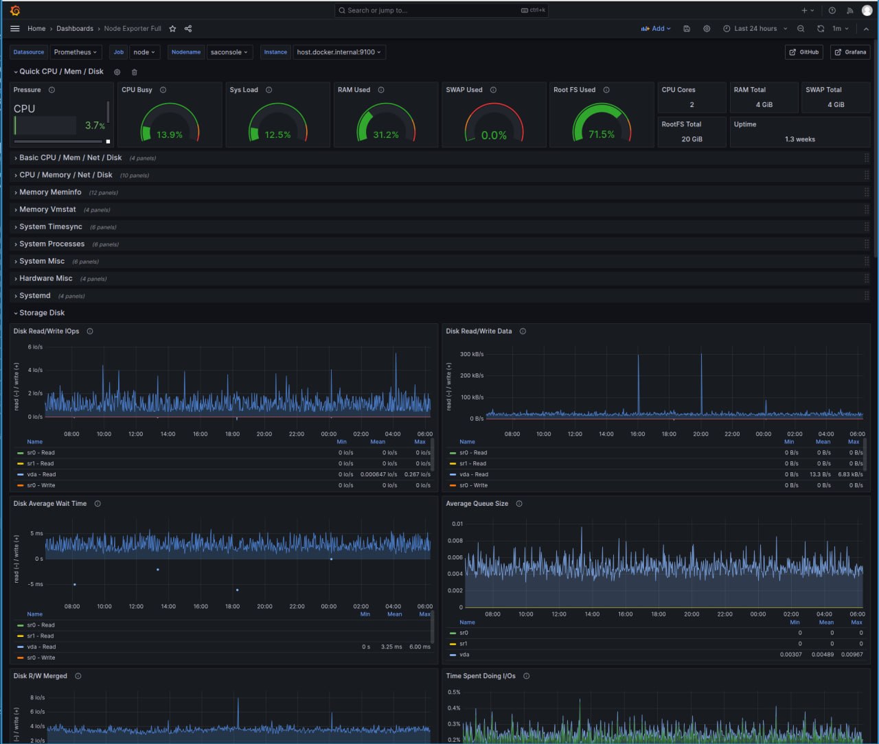Toggle sr1 - Read in Wait Time legend
Viewport: 879px width, 744px height.
click(x=40, y=636)
